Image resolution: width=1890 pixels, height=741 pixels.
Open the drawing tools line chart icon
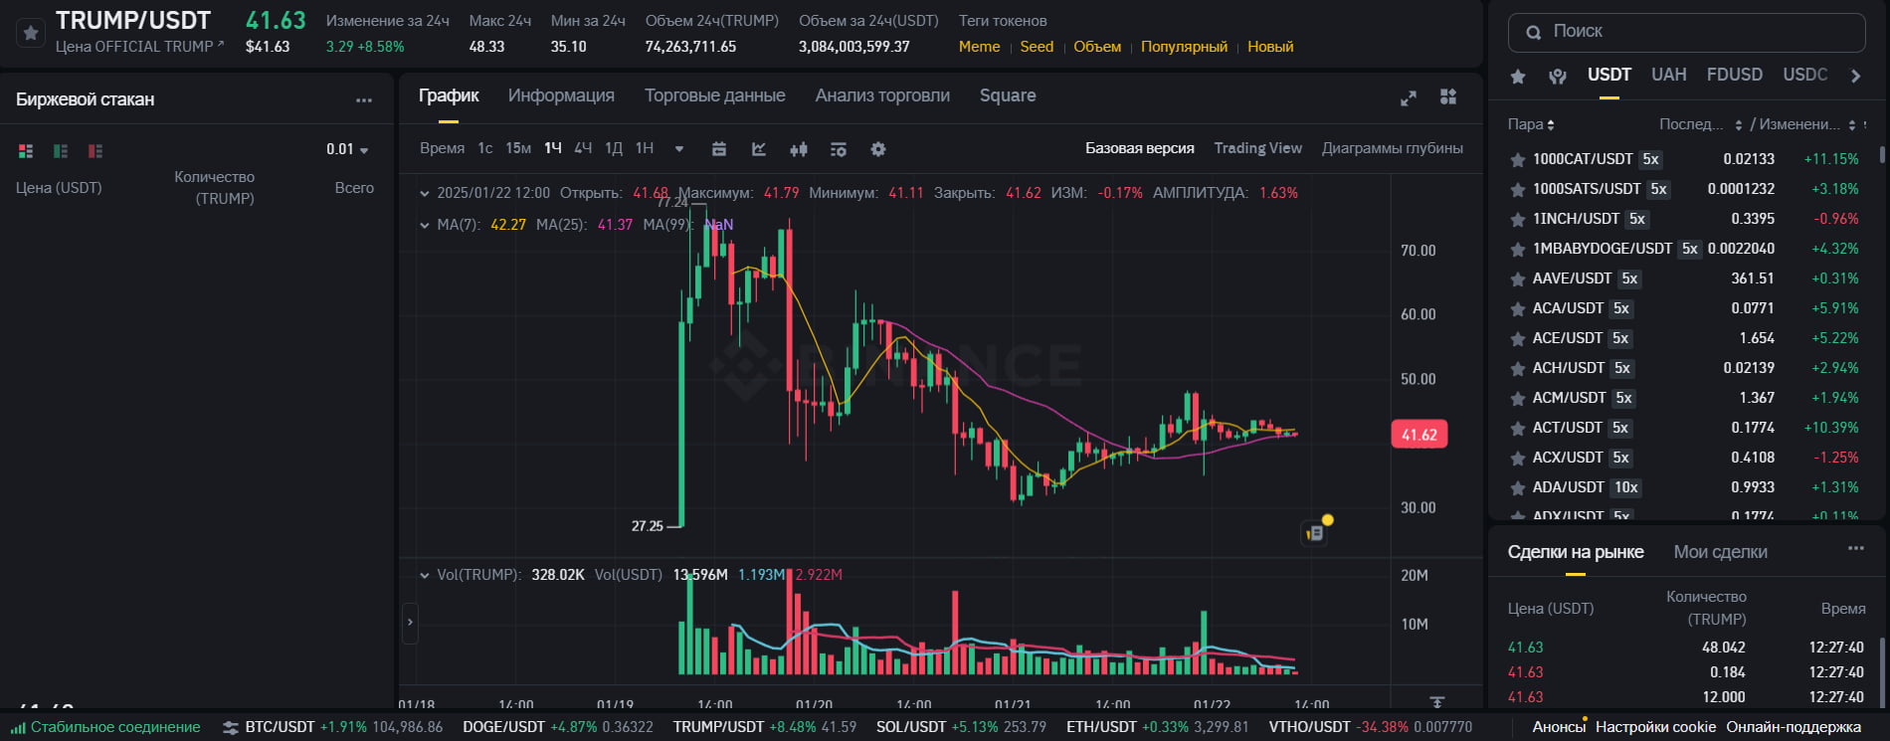pos(759,149)
